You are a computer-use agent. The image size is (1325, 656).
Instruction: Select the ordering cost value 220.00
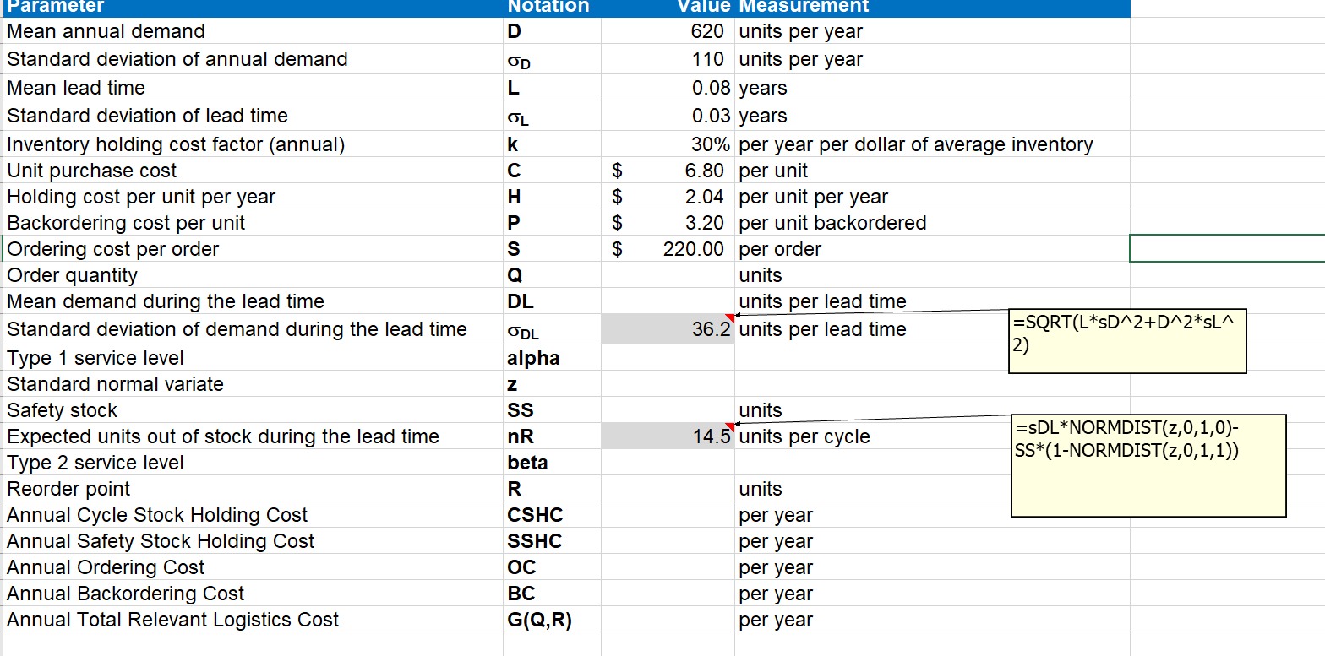click(x=668, y=249)
